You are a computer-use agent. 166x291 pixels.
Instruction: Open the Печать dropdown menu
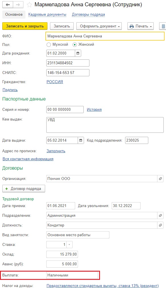[141, 26]
